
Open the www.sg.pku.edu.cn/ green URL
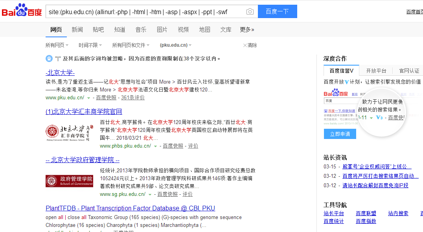point(123,194)
